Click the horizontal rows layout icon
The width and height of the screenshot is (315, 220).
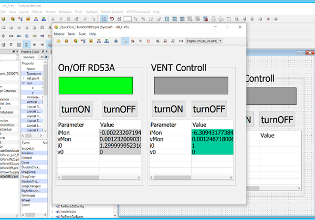[175, 19]
